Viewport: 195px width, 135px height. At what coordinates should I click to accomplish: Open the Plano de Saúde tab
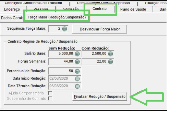(133, 9)
